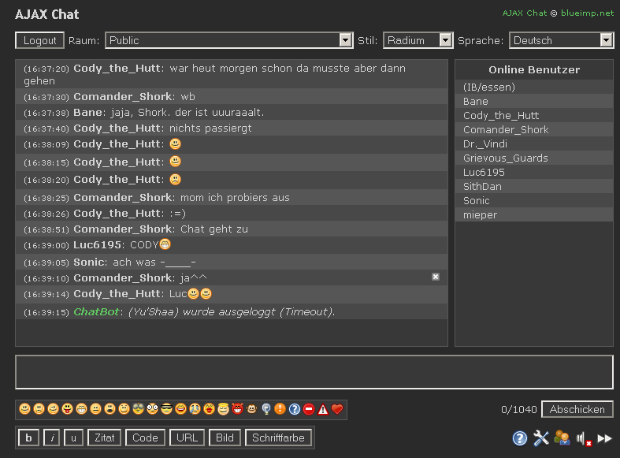
Task: Open settings via wrench and screwdriver icon
Action: coord(541,438)
